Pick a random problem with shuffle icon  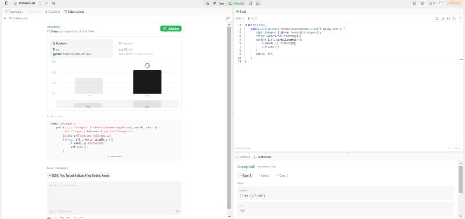[x=53, y=3]
